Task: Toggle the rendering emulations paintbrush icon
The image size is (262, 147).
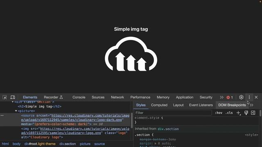Action: coord(246,113)
